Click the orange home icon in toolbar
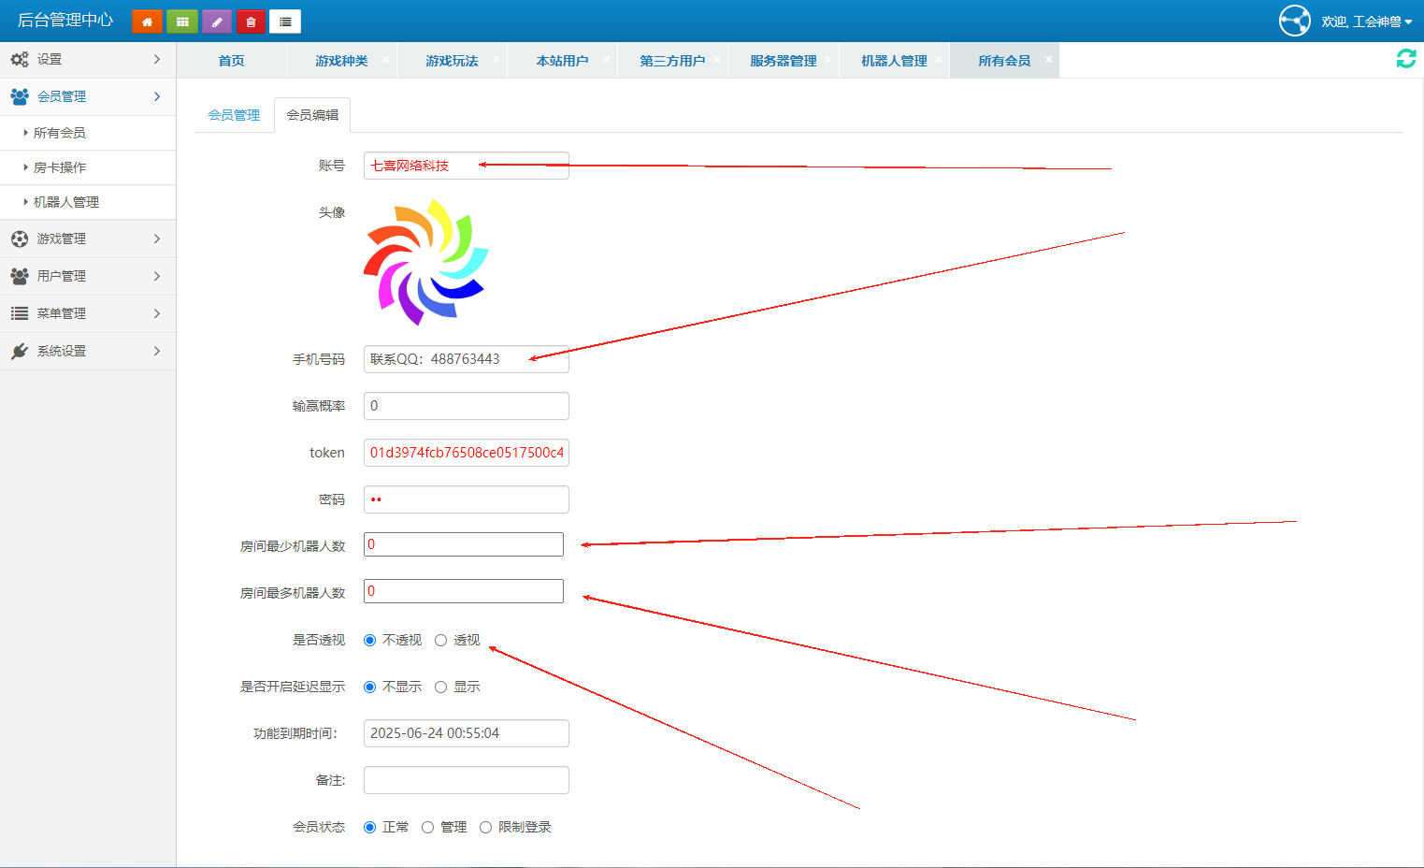 click(x=147, y=21)
